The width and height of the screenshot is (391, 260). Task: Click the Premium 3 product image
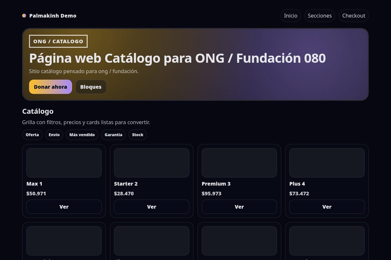pyautogui.click(x=239, y=162)
